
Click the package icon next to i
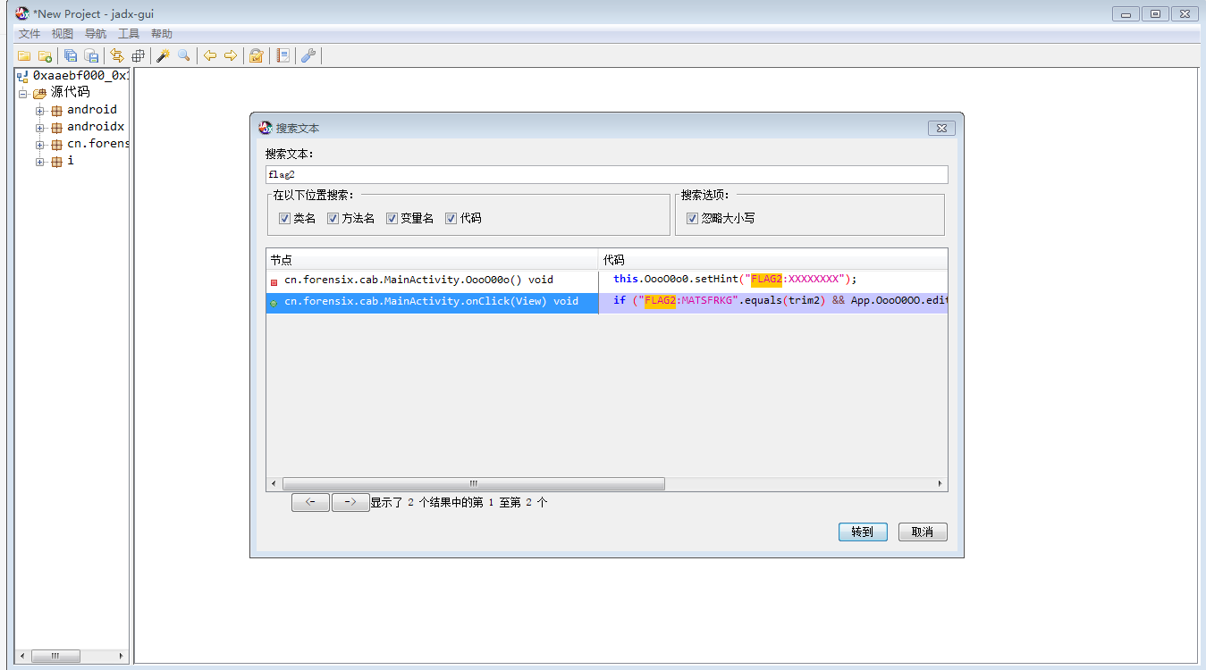coord(57,162)
